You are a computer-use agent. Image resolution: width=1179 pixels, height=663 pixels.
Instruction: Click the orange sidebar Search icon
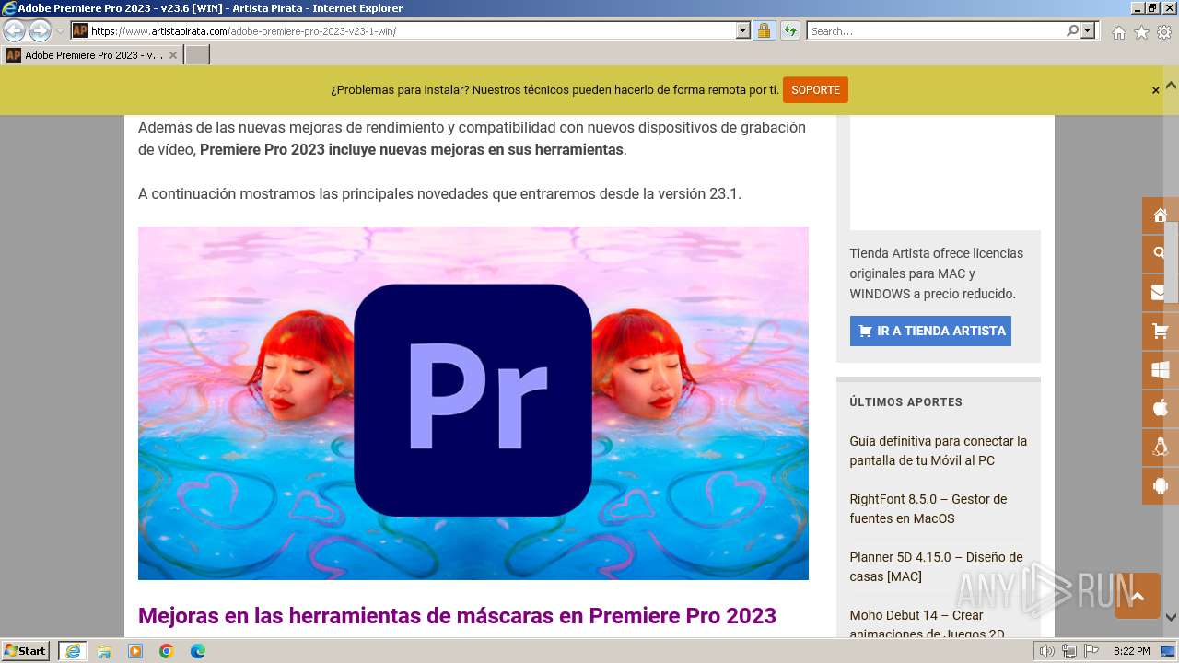click(x=1160, y=253)
